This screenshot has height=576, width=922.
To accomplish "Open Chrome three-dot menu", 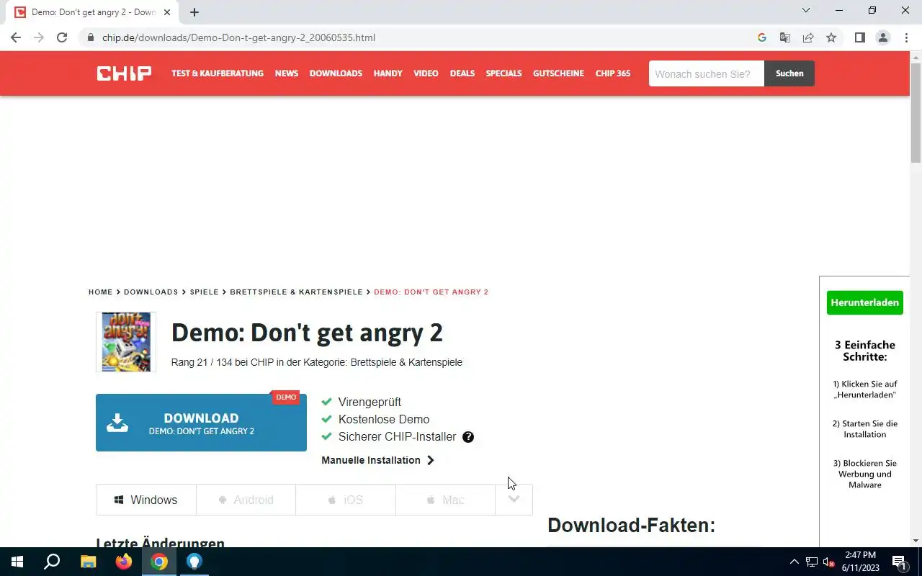I will click(x=906, y=37).
